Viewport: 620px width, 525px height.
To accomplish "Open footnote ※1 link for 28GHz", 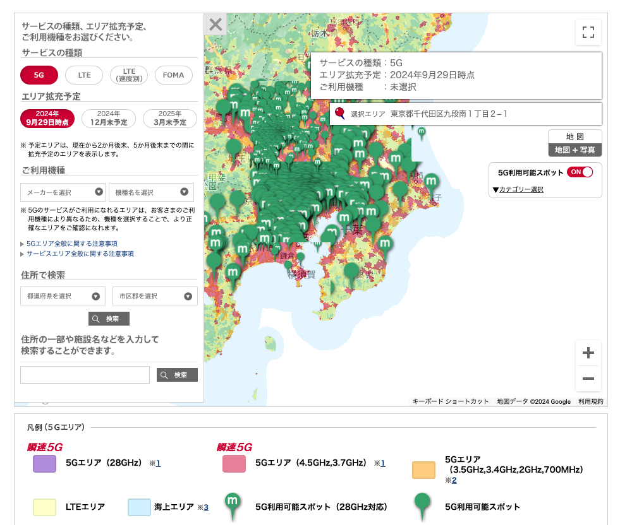I will click(x=158, y=463).
